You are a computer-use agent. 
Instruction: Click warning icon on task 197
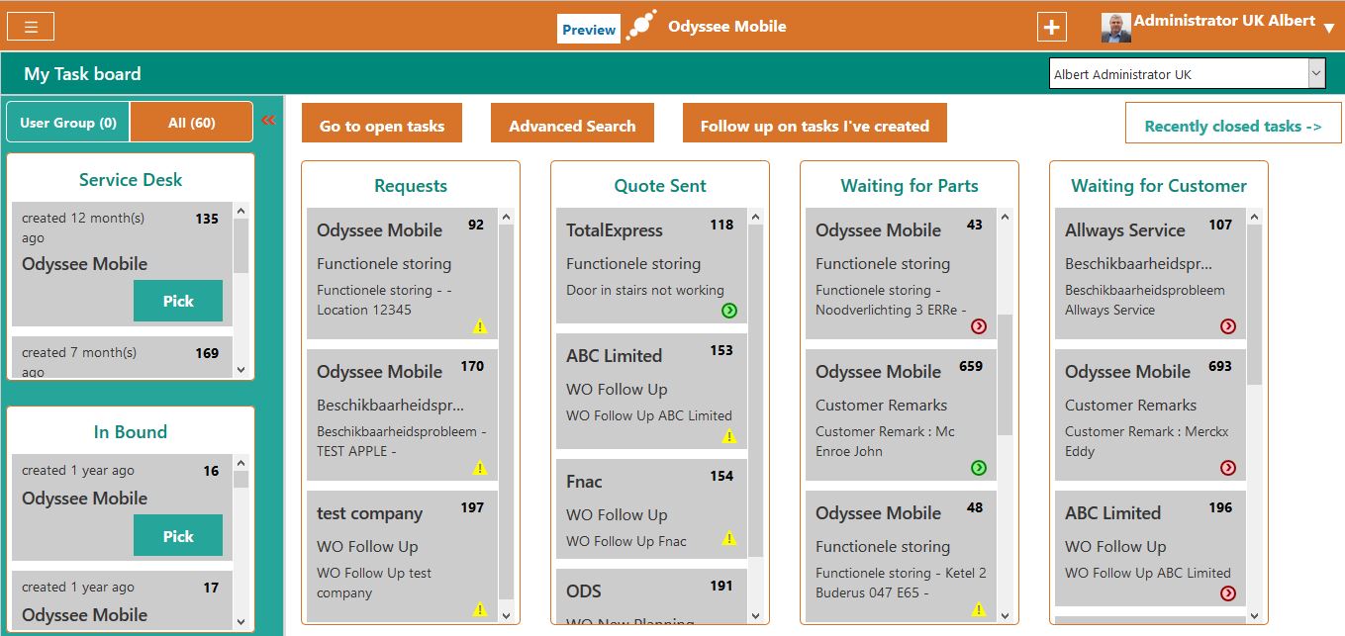coord(480,609)
